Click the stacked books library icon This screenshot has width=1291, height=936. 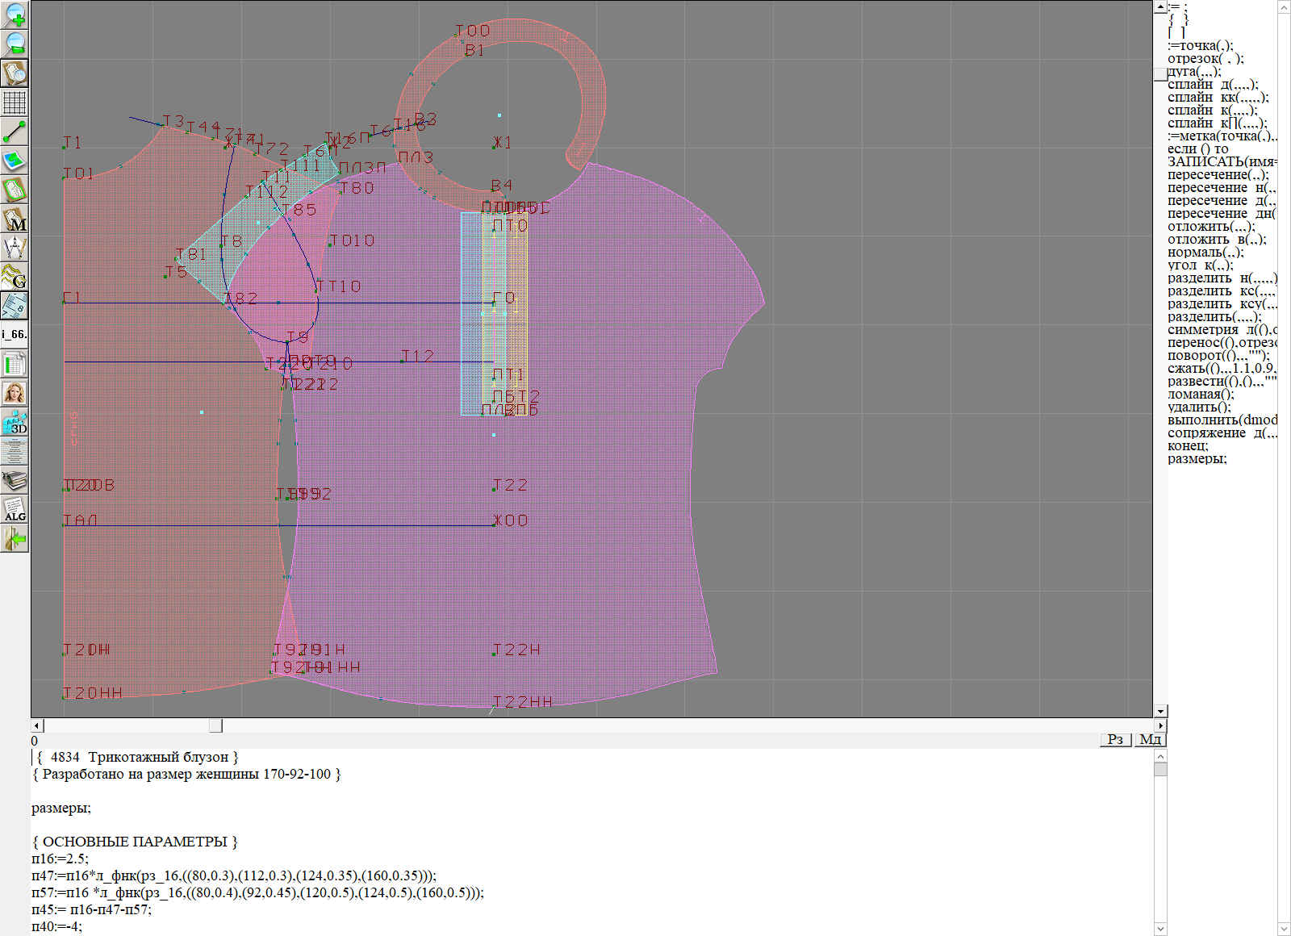(15, 480)
